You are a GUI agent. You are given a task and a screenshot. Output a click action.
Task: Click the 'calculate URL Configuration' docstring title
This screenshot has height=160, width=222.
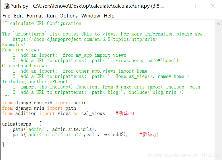[x=46, y=23]
